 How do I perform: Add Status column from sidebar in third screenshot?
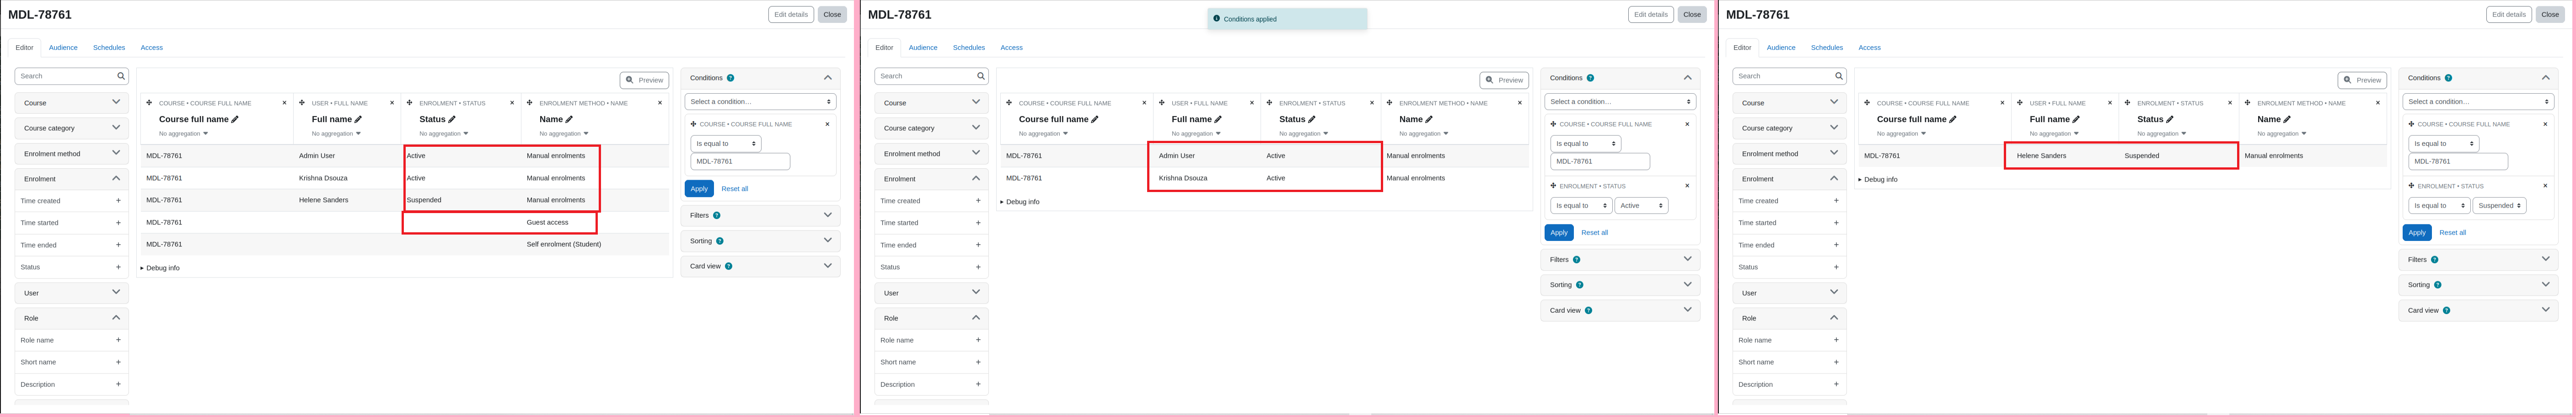point(1836,267)
